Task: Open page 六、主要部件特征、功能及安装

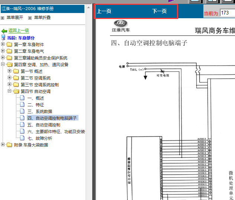Action: (56, 132)
